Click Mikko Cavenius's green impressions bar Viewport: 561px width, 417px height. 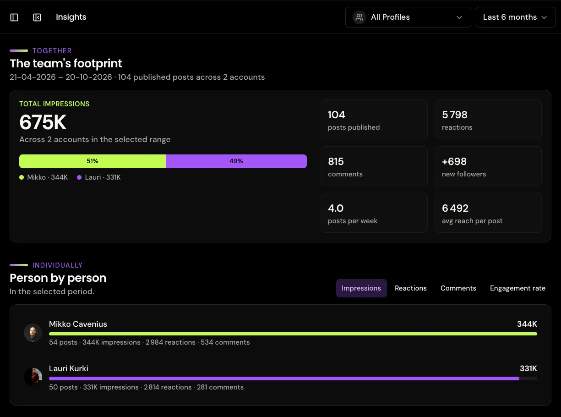(293, 334)
